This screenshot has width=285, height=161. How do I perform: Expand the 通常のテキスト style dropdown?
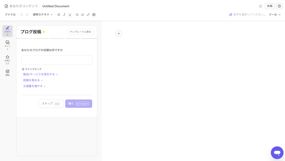[43, 15]
